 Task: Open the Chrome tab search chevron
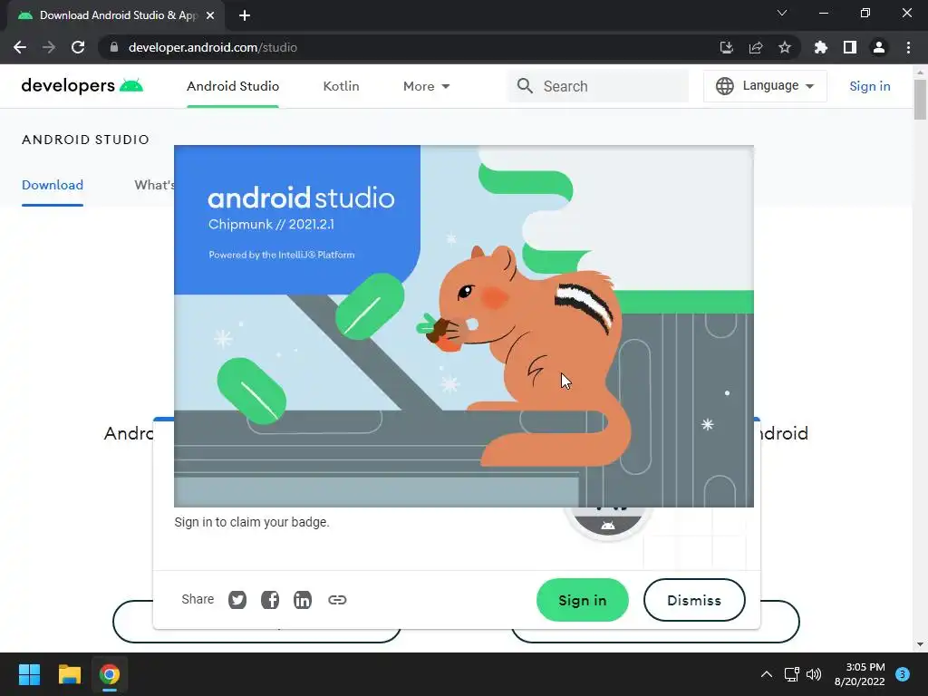click(782, 13)
